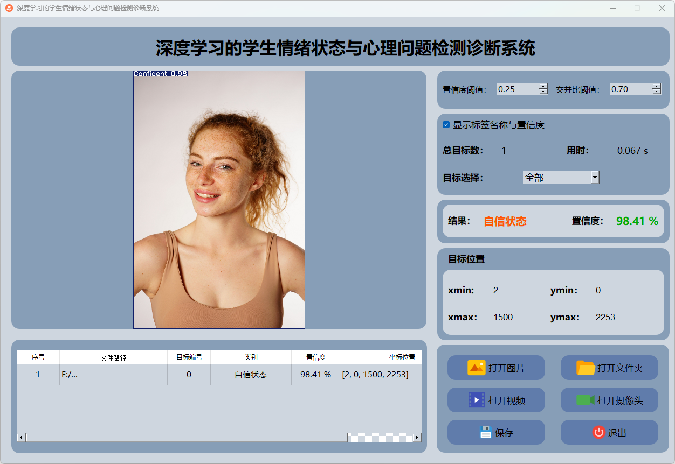Click the table's horizontal scrollbar right arrow
Screen dimensions: 675x464
point(417,438)
